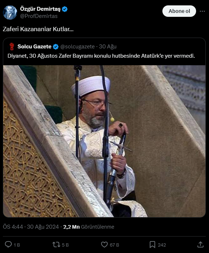209x253 pixels.
Task: Click Solcu Gazete verified checkmark badge
Action: (x=56, y=47)
